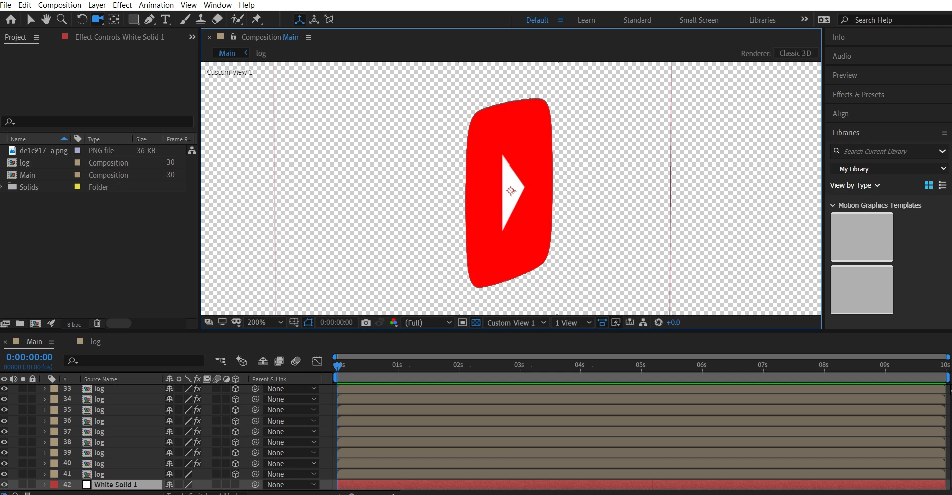Hide layer 42 White Solid 1
The width and height of the screenshot is (952, 495).
4,485
